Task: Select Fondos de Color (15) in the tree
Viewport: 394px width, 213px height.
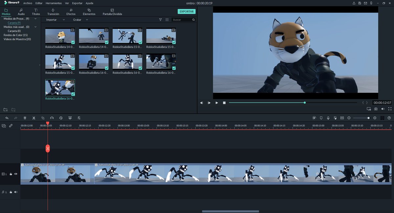Action: point(16,35)
